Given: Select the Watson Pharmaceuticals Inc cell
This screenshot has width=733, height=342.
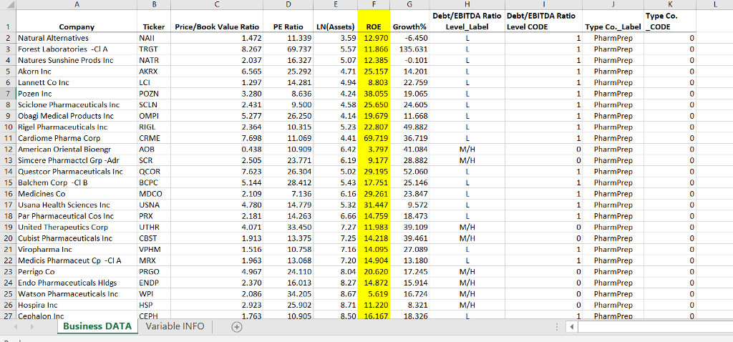Looking at the screenshot, I should pos(77,294).
